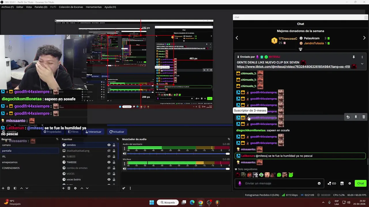Reply to the hovered goodlfr44xsiempre chat message
The height and width of the screenshot is (207, 369).
coord(348,117)
